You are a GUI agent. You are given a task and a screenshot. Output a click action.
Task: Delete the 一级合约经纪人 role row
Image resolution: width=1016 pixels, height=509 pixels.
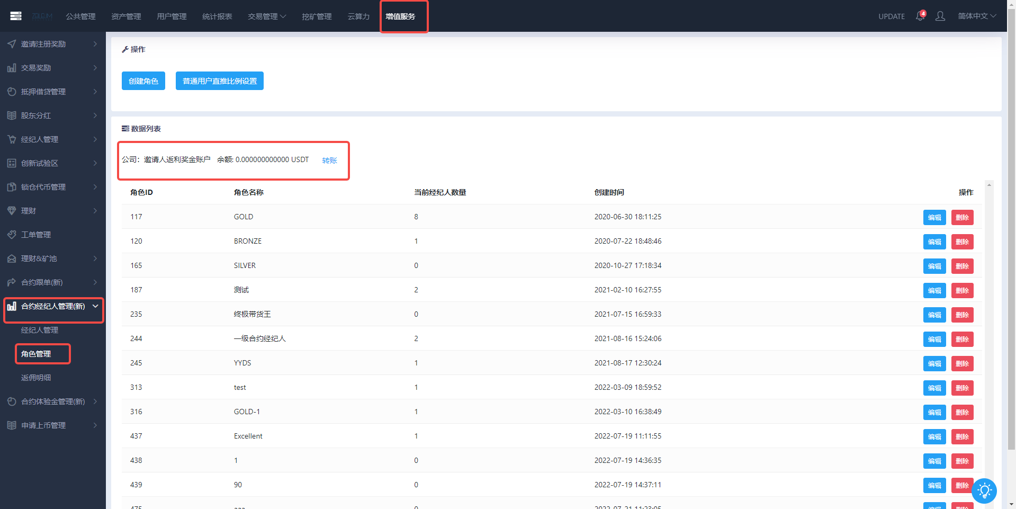click(963, 340)
